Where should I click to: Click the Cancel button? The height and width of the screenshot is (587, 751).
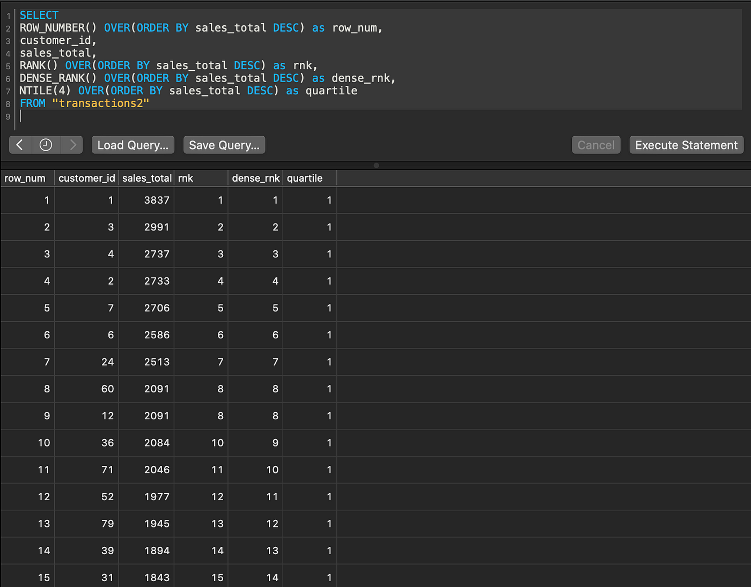pyautogui.click(x=596, y=145)
